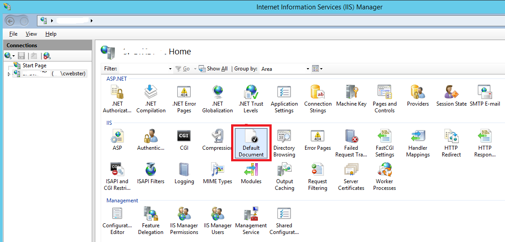505x242 pixels.
Task: Open the File menu
Action: [x=13, y=34]
